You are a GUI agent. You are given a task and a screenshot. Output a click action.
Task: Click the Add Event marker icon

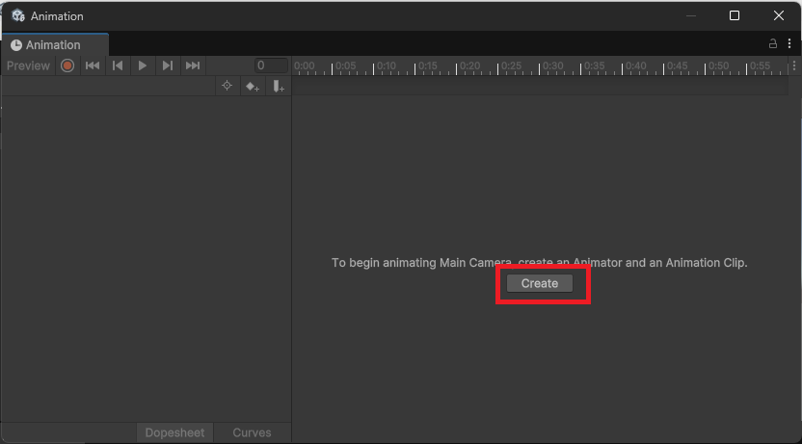pyautogui.click(x=278, y=87)
